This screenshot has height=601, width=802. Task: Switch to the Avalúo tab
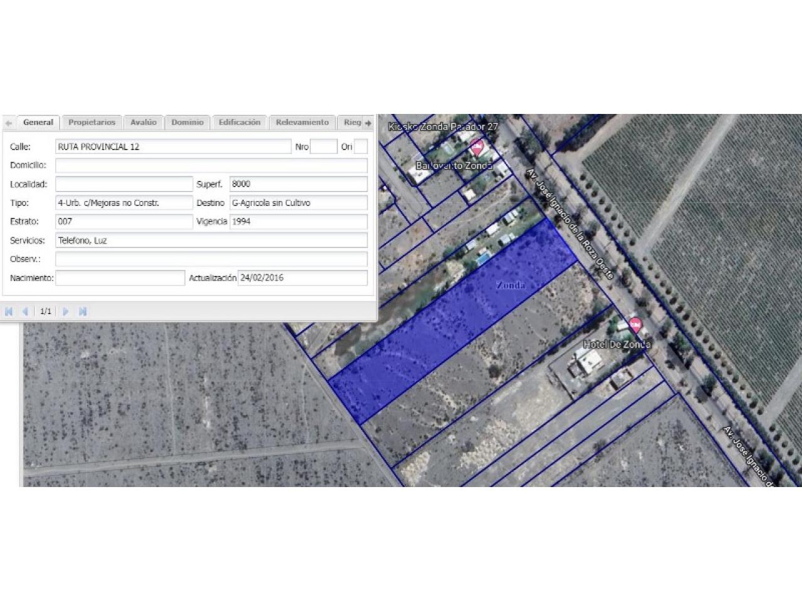click(x=143, y=123)
